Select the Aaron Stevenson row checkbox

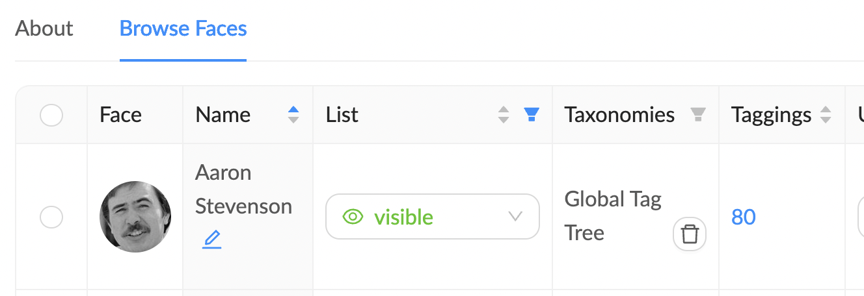click(x=51, y=217)
